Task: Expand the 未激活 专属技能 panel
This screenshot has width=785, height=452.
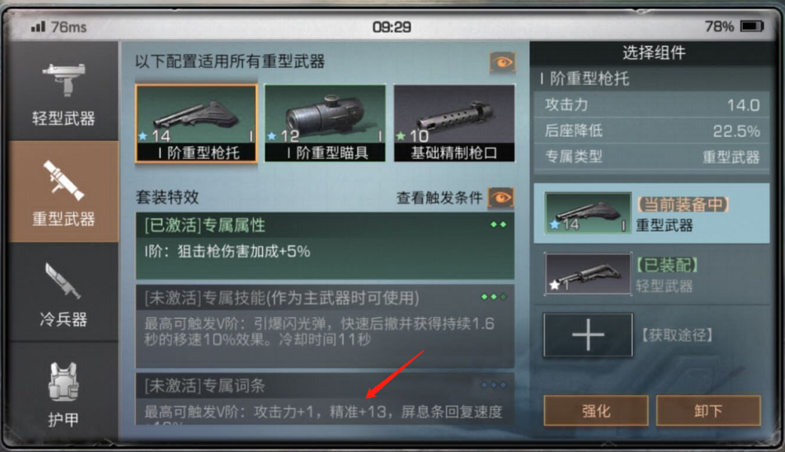Action: tap(325, 326)
